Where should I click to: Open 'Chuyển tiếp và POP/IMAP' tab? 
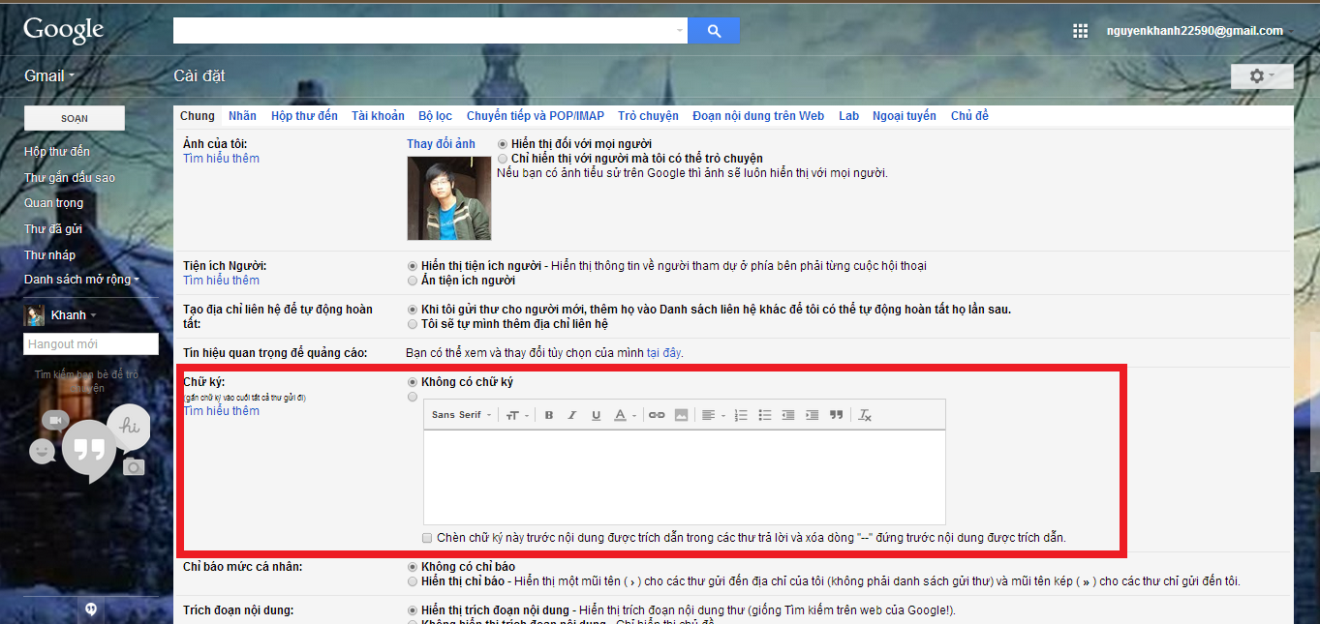pyautogui.click(x=536, y=115)
